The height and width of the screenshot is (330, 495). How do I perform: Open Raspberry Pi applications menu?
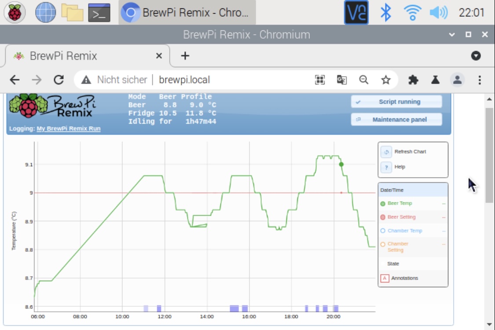pyautogui.click(x=15, y=12)
